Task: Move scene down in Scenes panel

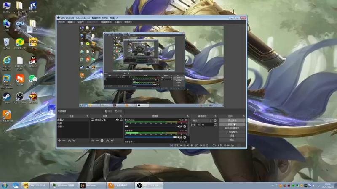Action: pos(74,141)
